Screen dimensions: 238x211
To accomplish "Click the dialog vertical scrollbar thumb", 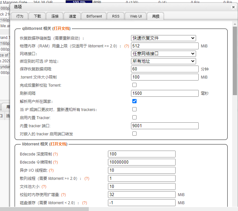I will point(235,61).
